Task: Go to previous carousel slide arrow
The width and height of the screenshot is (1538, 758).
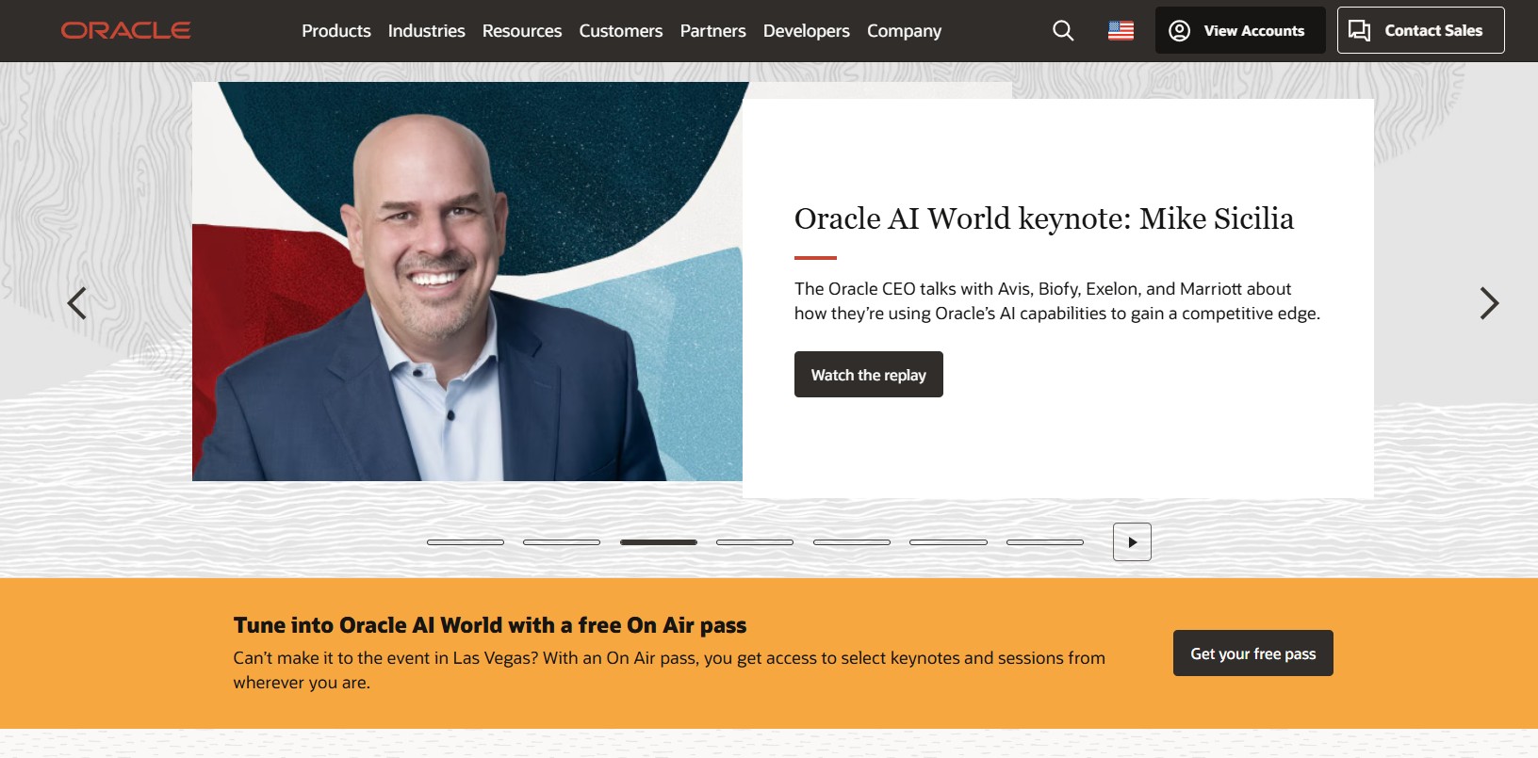Action: pos(77,303)
